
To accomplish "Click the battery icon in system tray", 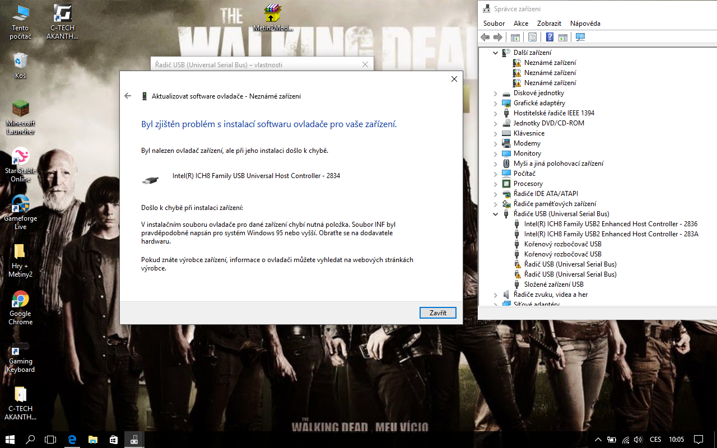I will (612, 440).
